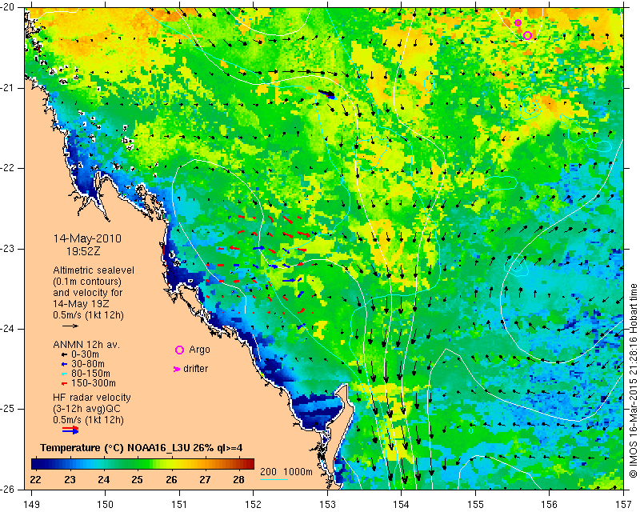Click the 'Argo' legend label
This screenshot has height=512, width=640.
199,350
